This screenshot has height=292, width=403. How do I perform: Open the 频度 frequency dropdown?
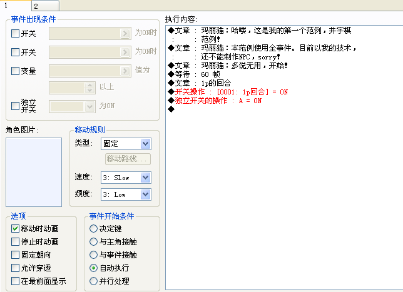tap(126, 194)
